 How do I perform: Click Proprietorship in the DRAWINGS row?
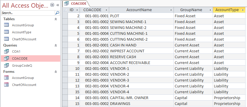229,104
